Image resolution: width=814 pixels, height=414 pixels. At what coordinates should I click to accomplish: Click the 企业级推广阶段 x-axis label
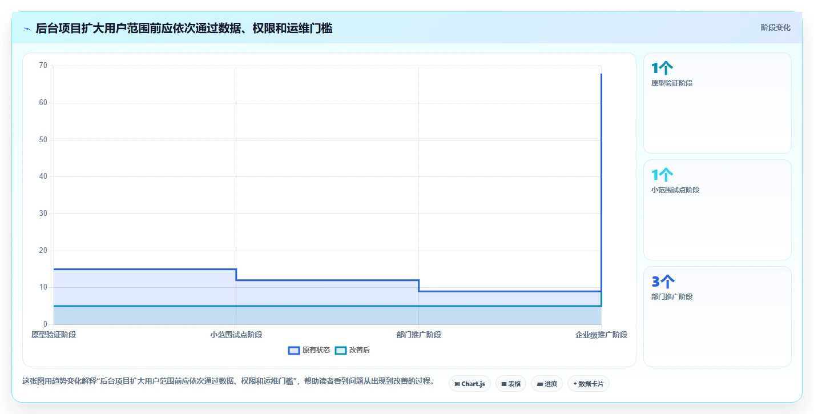pyautogui.click(x=601, y=335)
